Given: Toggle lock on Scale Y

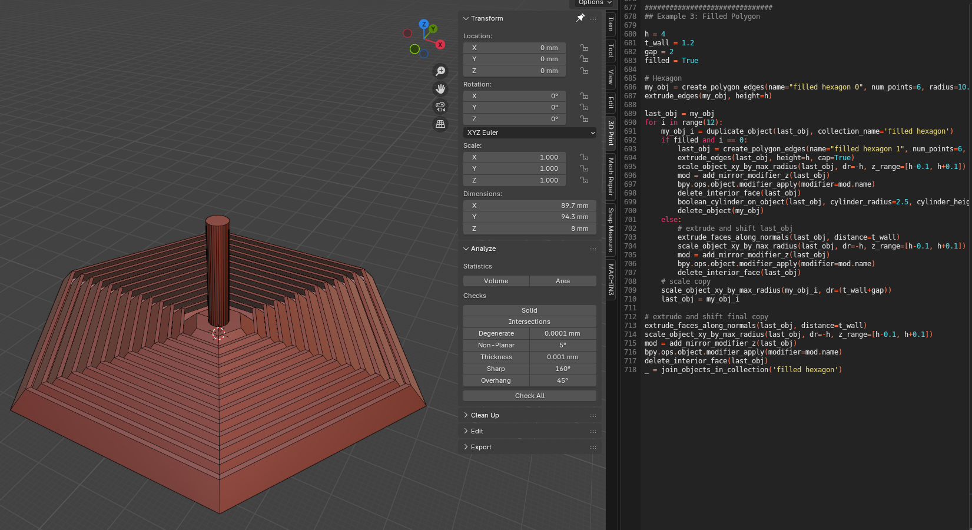Looking at the screenshot, I should [584, 168].
